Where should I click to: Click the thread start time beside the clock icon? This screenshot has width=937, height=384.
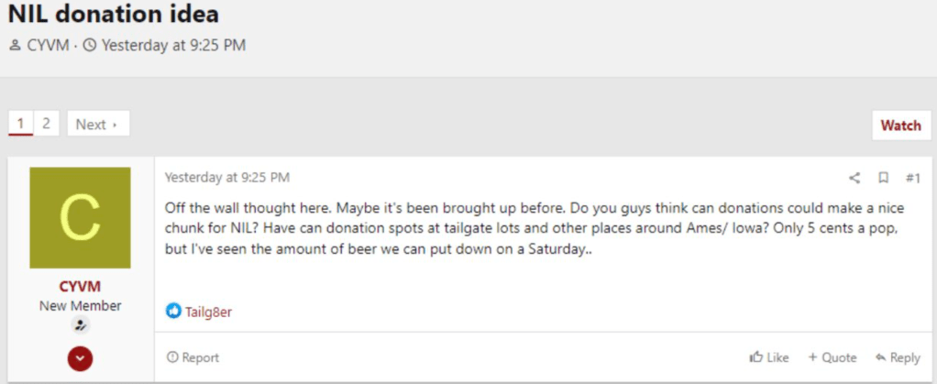[x=173, y=45]
